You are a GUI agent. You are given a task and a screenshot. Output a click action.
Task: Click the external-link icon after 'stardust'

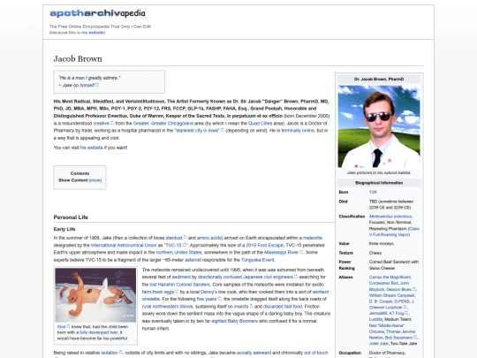tap(185, 238)
